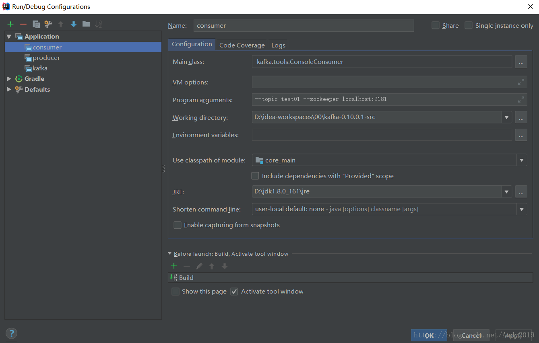Screen dimensions: 539x343
Task: Click the Application node label
Action: (42, 37)
